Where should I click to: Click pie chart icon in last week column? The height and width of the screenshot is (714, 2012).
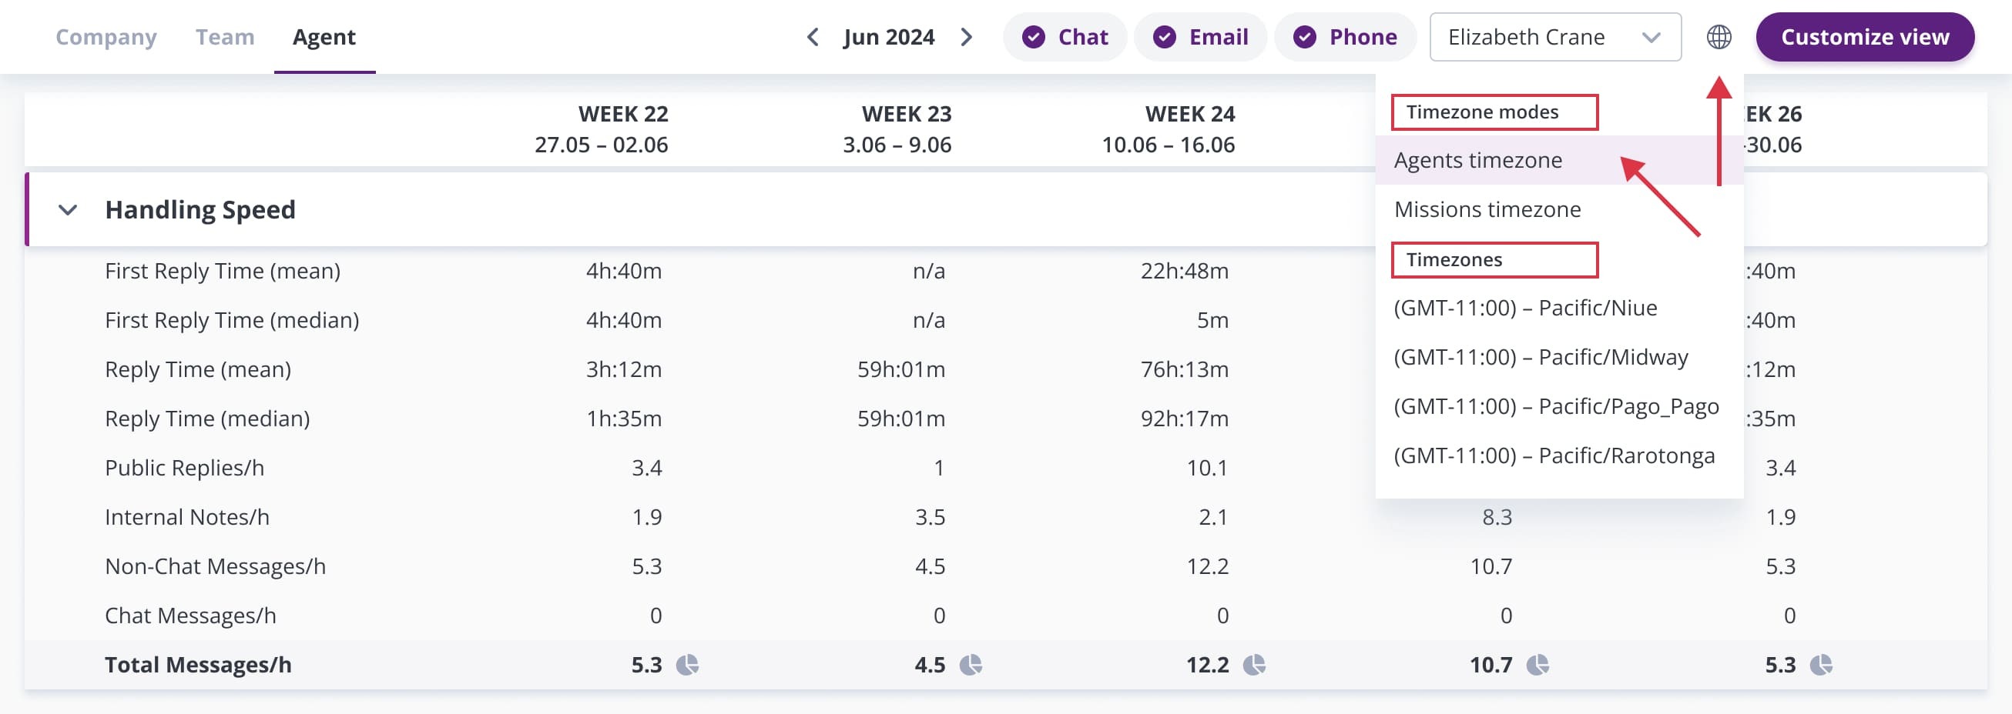click(x=1822, y=665)
